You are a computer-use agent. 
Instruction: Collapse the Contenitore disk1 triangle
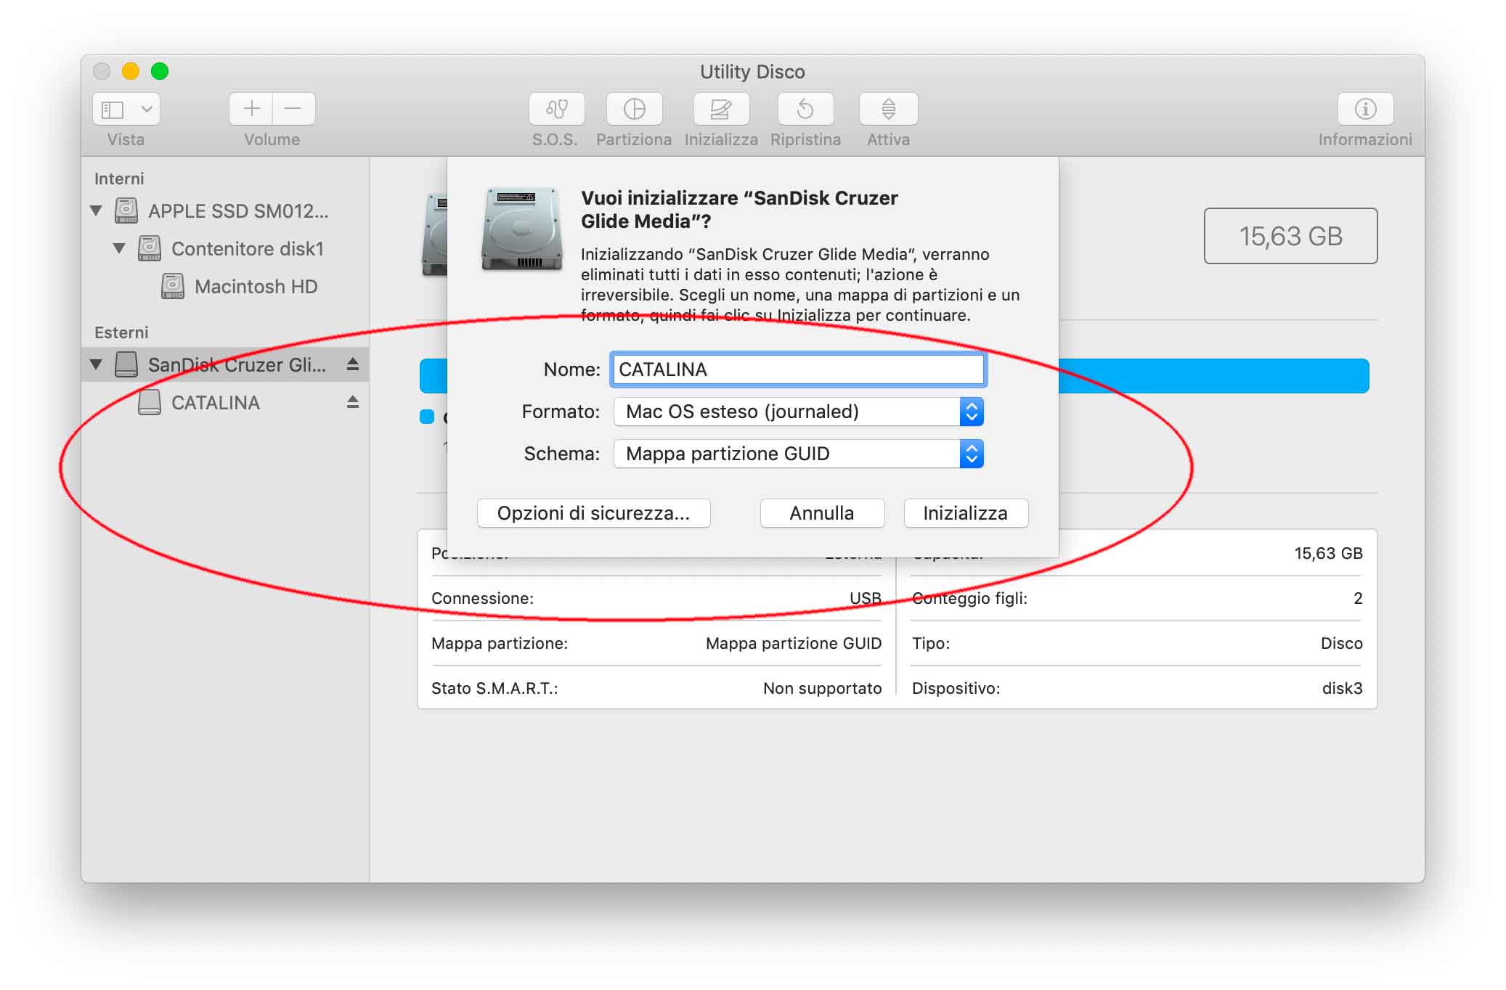119,248
